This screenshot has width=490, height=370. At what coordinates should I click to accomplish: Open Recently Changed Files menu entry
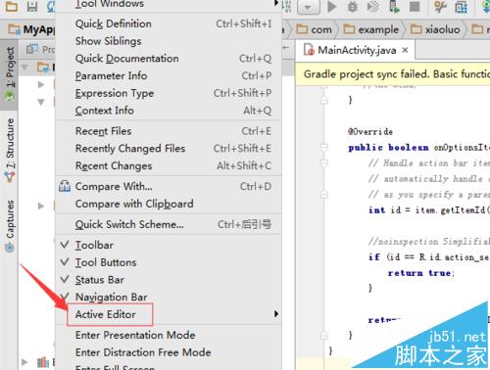[169, 149]
